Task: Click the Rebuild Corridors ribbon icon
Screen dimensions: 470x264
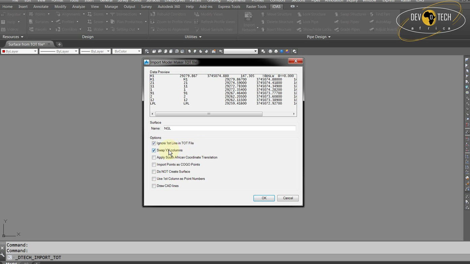Action: click(153, 14)
